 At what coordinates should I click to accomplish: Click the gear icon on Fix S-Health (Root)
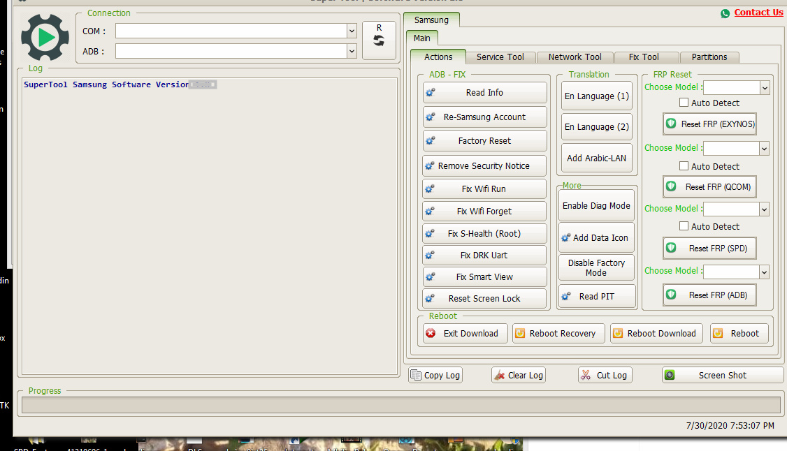tap(430, 233)
